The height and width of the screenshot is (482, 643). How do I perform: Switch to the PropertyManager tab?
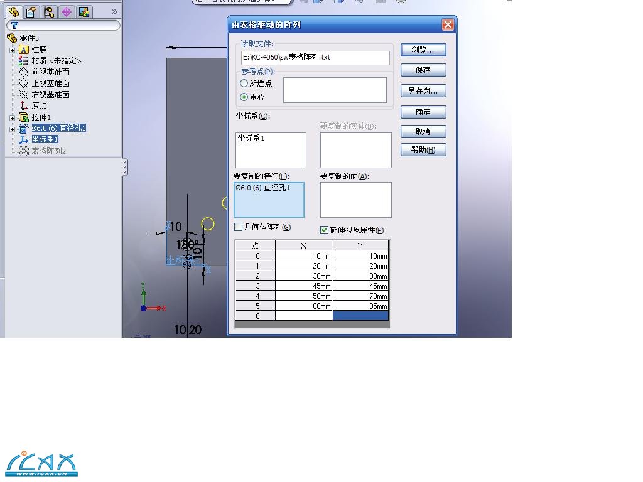[x=31, y=12]
